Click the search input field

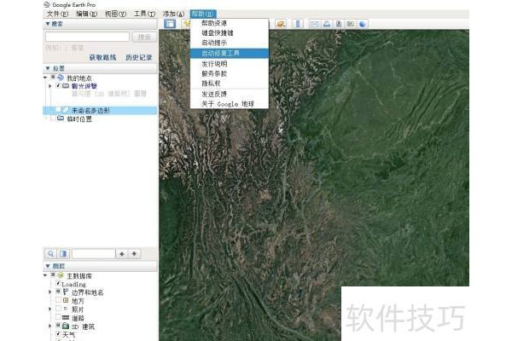tap(87, 37)
